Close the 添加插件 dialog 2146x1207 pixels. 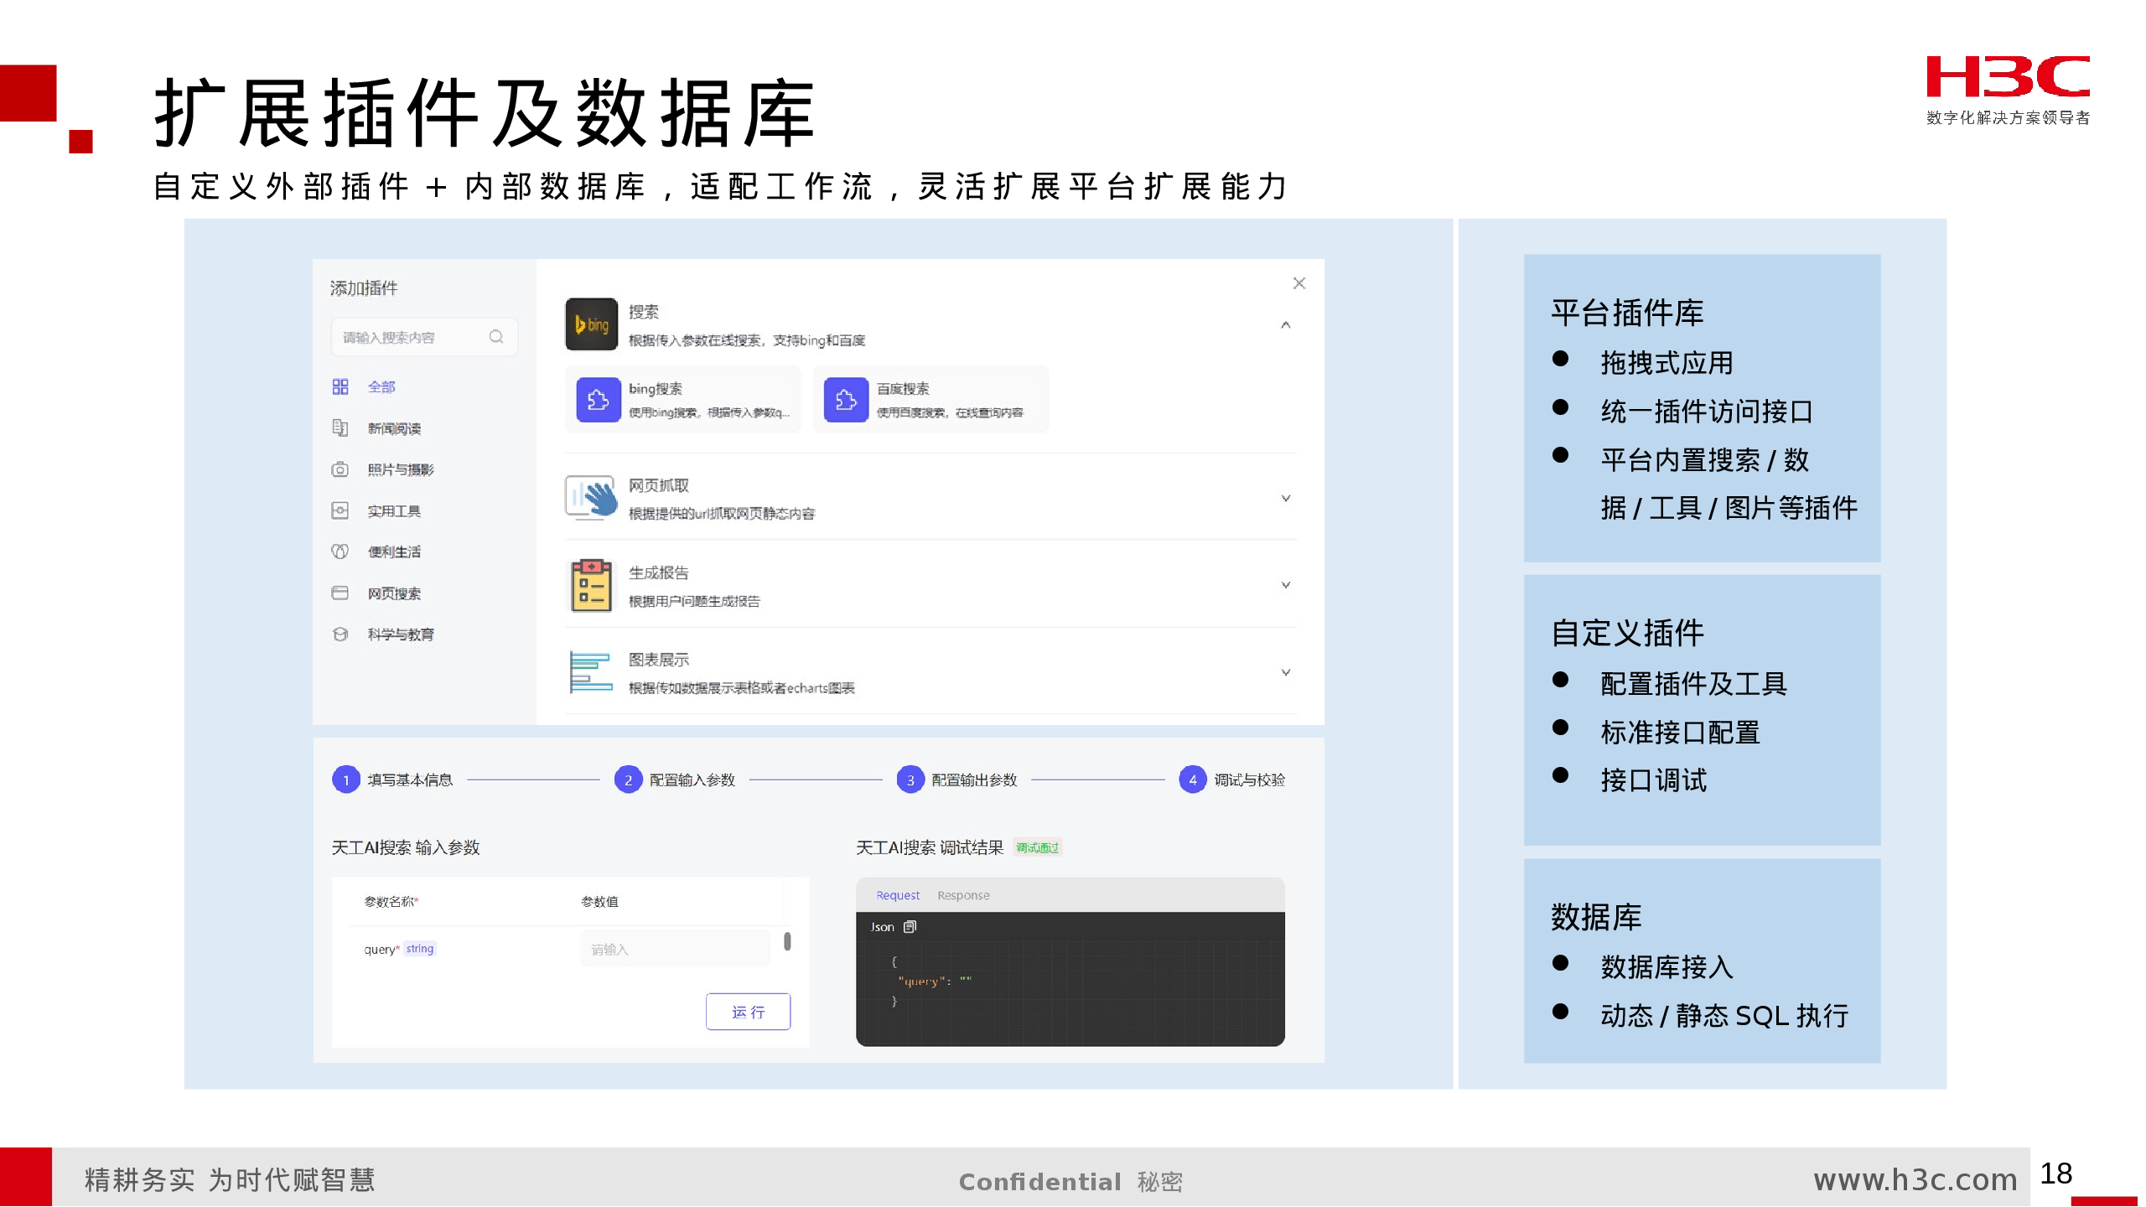tap(1298, 283)
